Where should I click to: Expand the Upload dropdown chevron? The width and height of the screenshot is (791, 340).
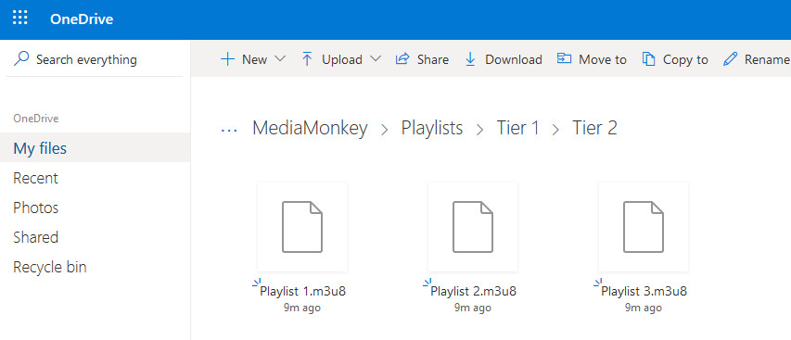tap(376, 59)
